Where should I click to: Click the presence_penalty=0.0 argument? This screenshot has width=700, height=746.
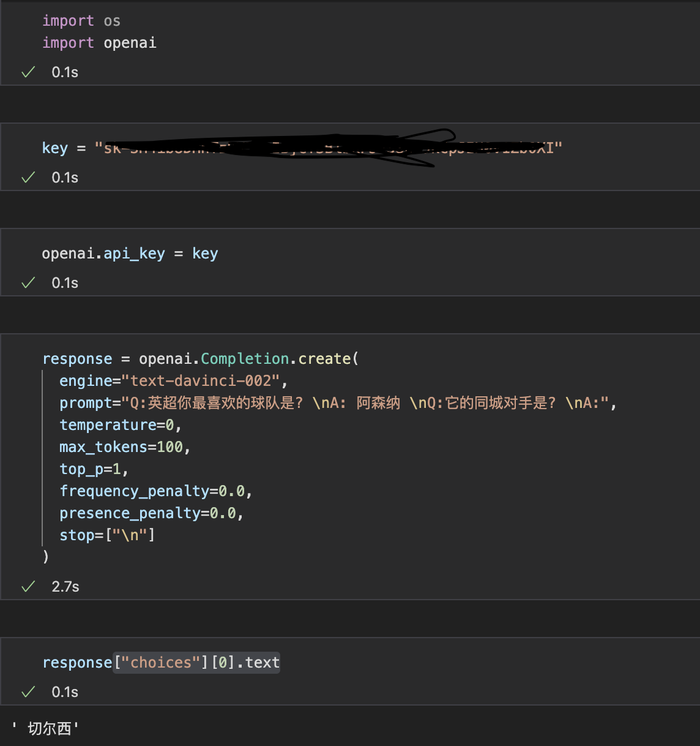pos(152,513)
